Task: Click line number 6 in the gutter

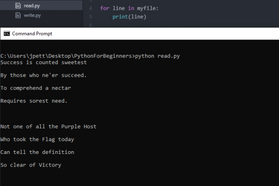Action: [91, 25]
